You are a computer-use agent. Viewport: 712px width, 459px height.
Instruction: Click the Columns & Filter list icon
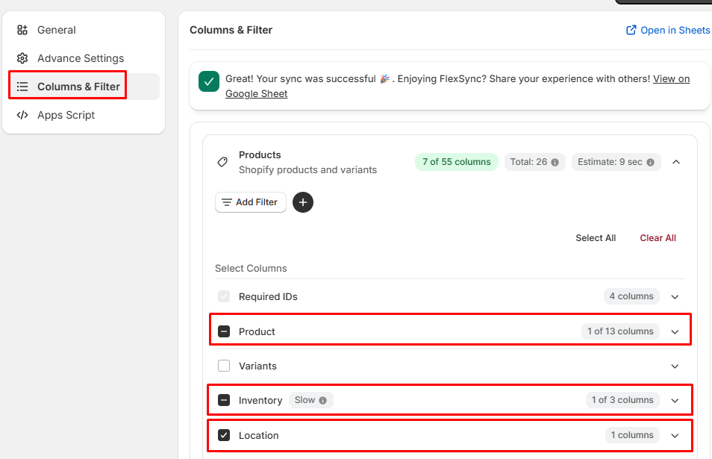pyautogui.click(x=22, y=87)
